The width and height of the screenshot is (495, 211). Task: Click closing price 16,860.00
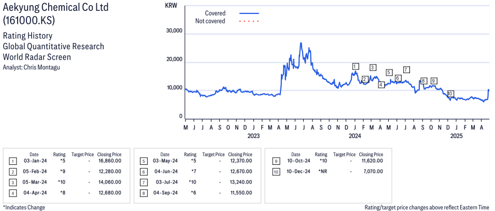pyautogui.click(x=110, y=161)
